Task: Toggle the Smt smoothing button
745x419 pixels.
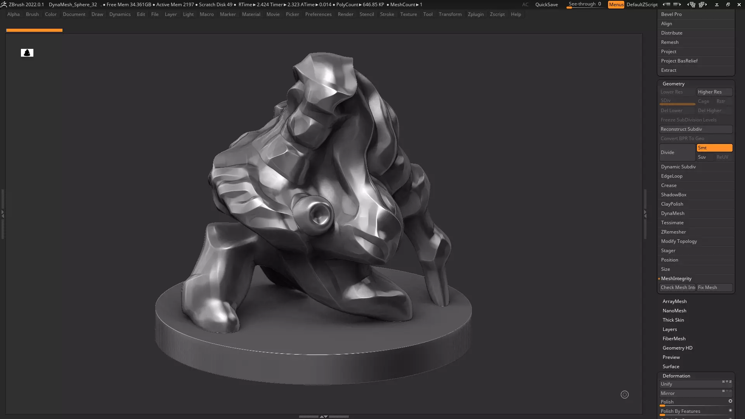Action: click(714, 148)
